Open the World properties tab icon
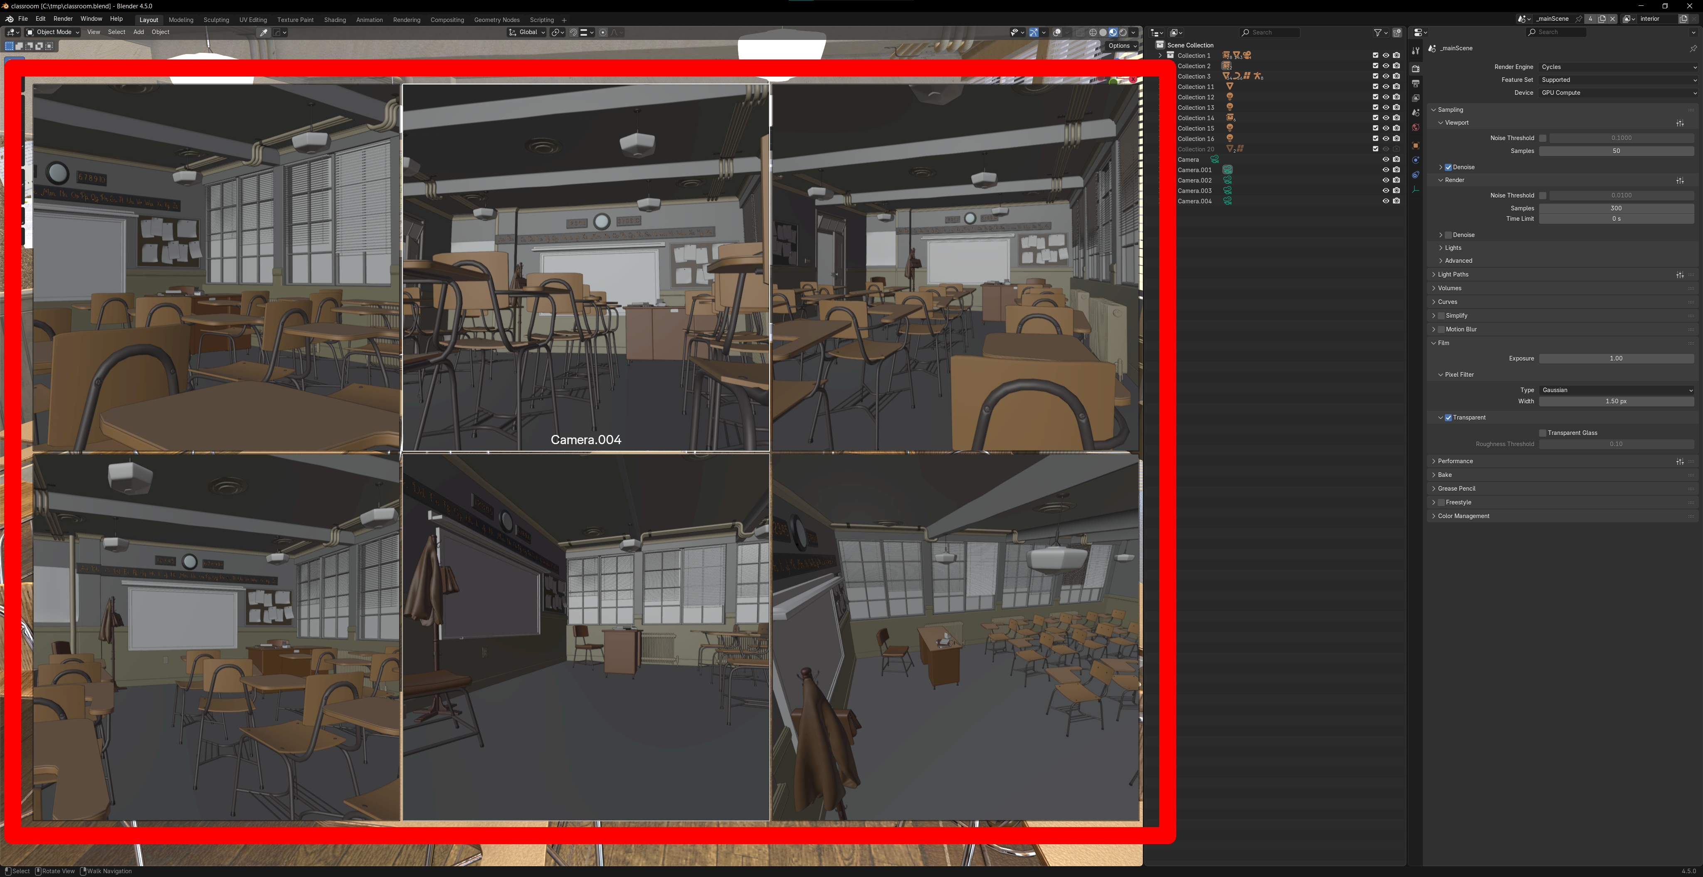This screenshot has width=1703, height=877. coord(1415,128)
